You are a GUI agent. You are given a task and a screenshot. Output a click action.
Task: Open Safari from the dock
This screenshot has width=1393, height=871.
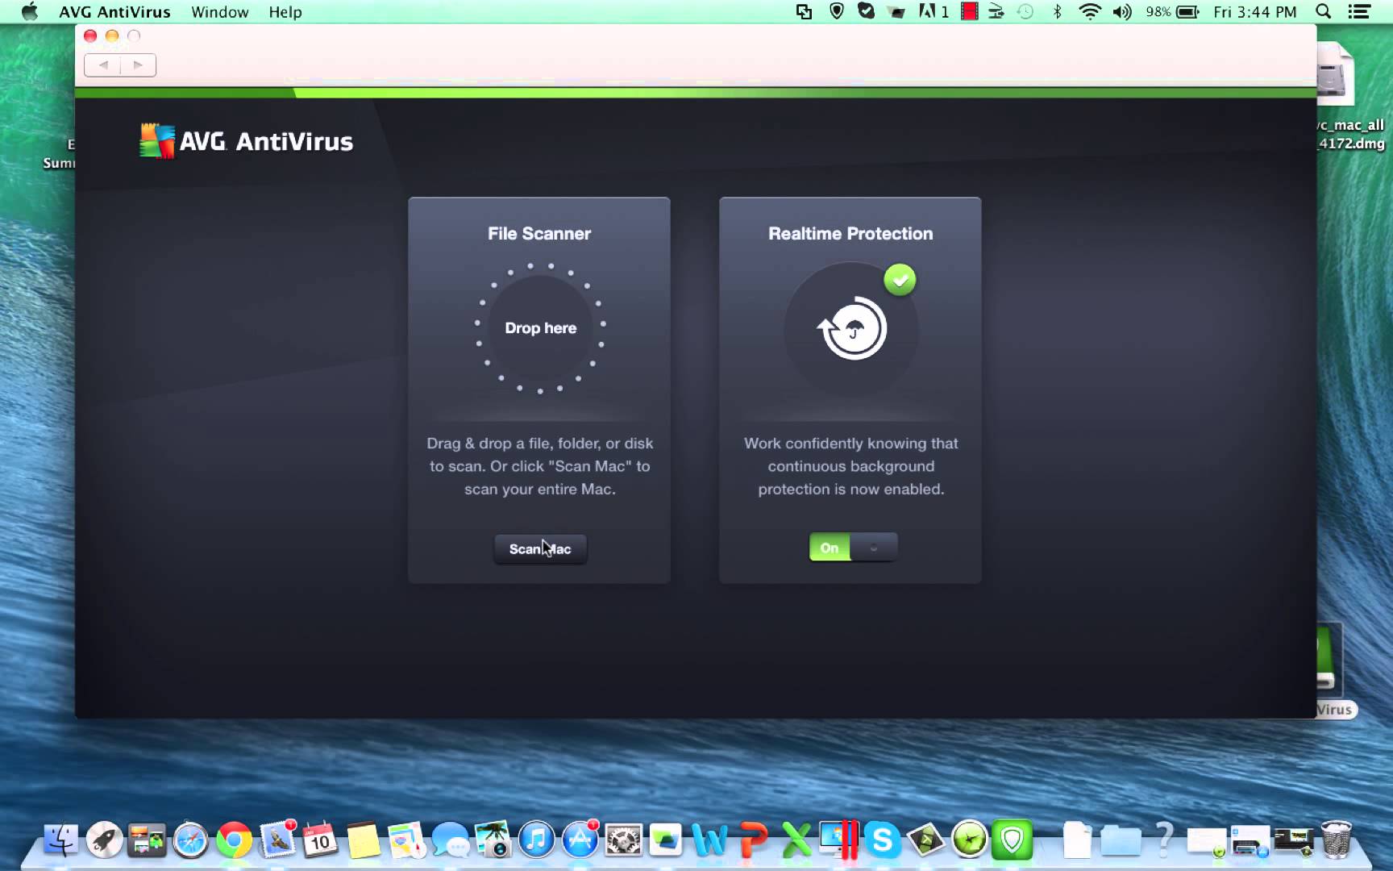tap(191, 840)
